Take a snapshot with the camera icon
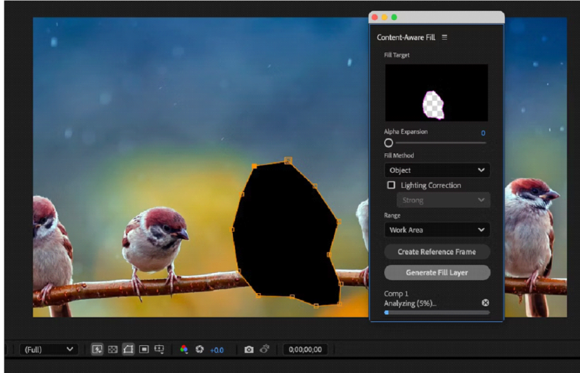The width and height of the screenshot is (580, 373). pos(249,349)
